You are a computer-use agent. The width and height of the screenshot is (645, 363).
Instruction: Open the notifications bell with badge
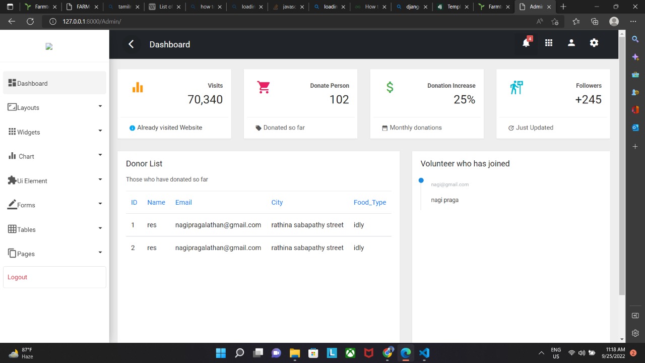[526, 43]
